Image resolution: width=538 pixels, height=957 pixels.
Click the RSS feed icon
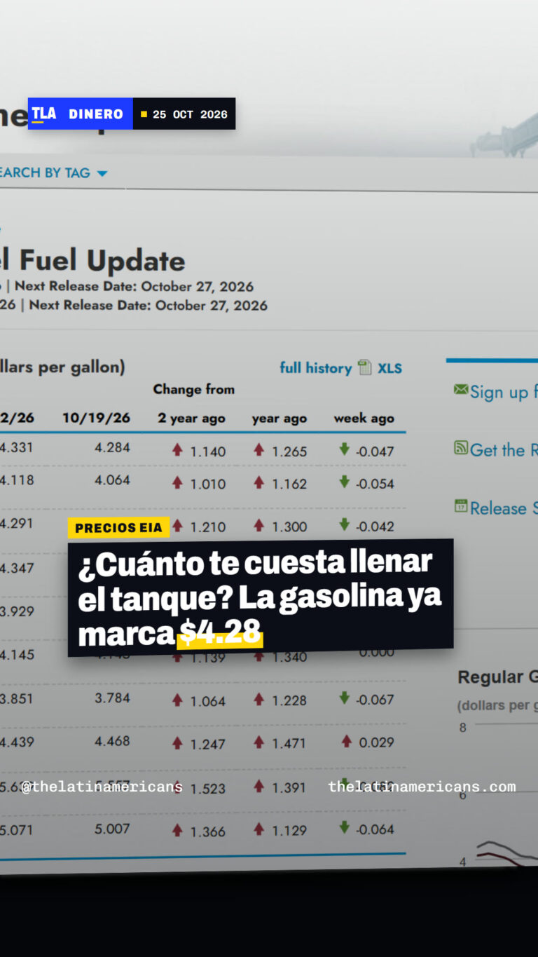pos(460,447)
